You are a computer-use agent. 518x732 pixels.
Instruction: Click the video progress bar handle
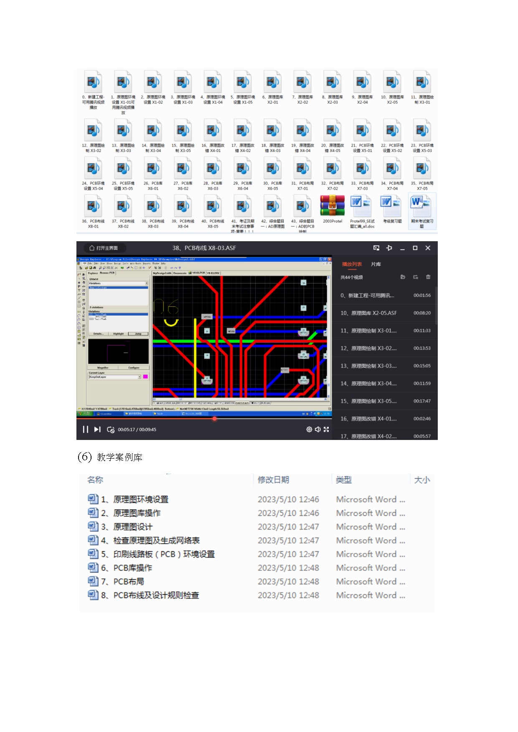click(x=214, y=419)
